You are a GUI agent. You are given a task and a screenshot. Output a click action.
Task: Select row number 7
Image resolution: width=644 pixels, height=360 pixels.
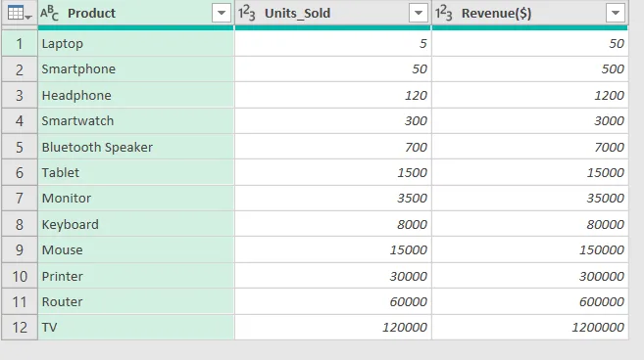(x=20, y=199)
